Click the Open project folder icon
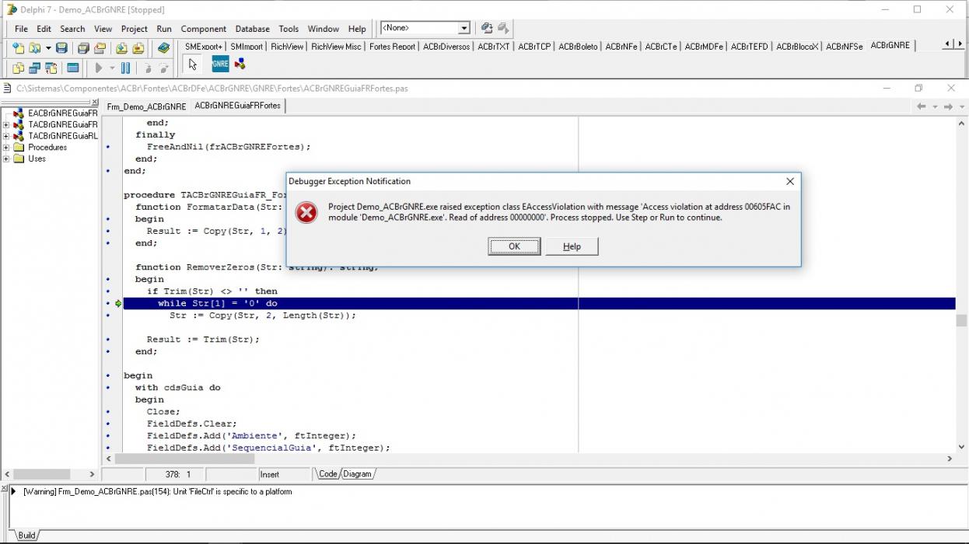This screenshot has width=969, height=544. pos(100,48)
